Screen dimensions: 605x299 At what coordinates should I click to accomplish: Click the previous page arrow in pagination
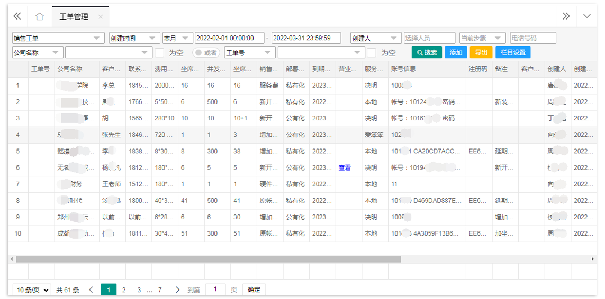point(91,289)
